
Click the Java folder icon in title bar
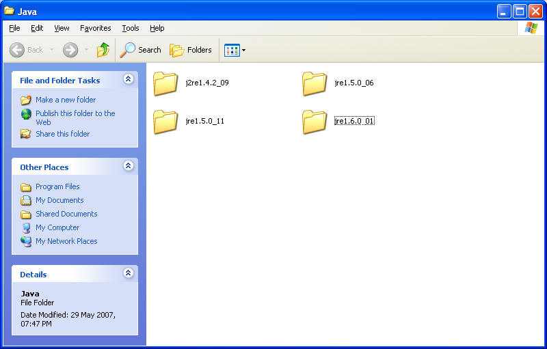coord(9,11)
